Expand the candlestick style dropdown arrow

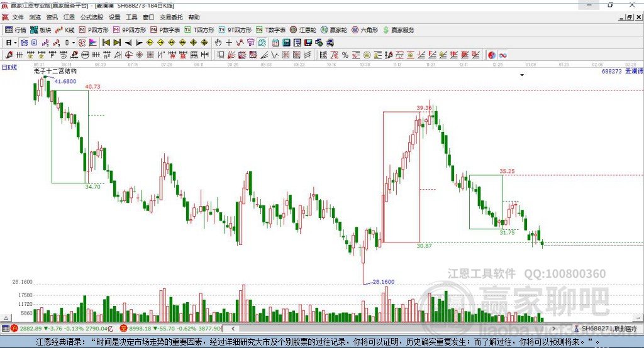click(x=74, y=43)
